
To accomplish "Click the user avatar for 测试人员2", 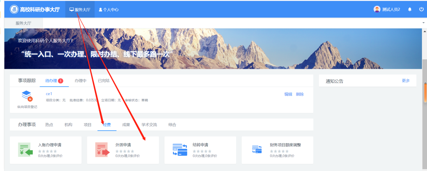I will 377,9.
